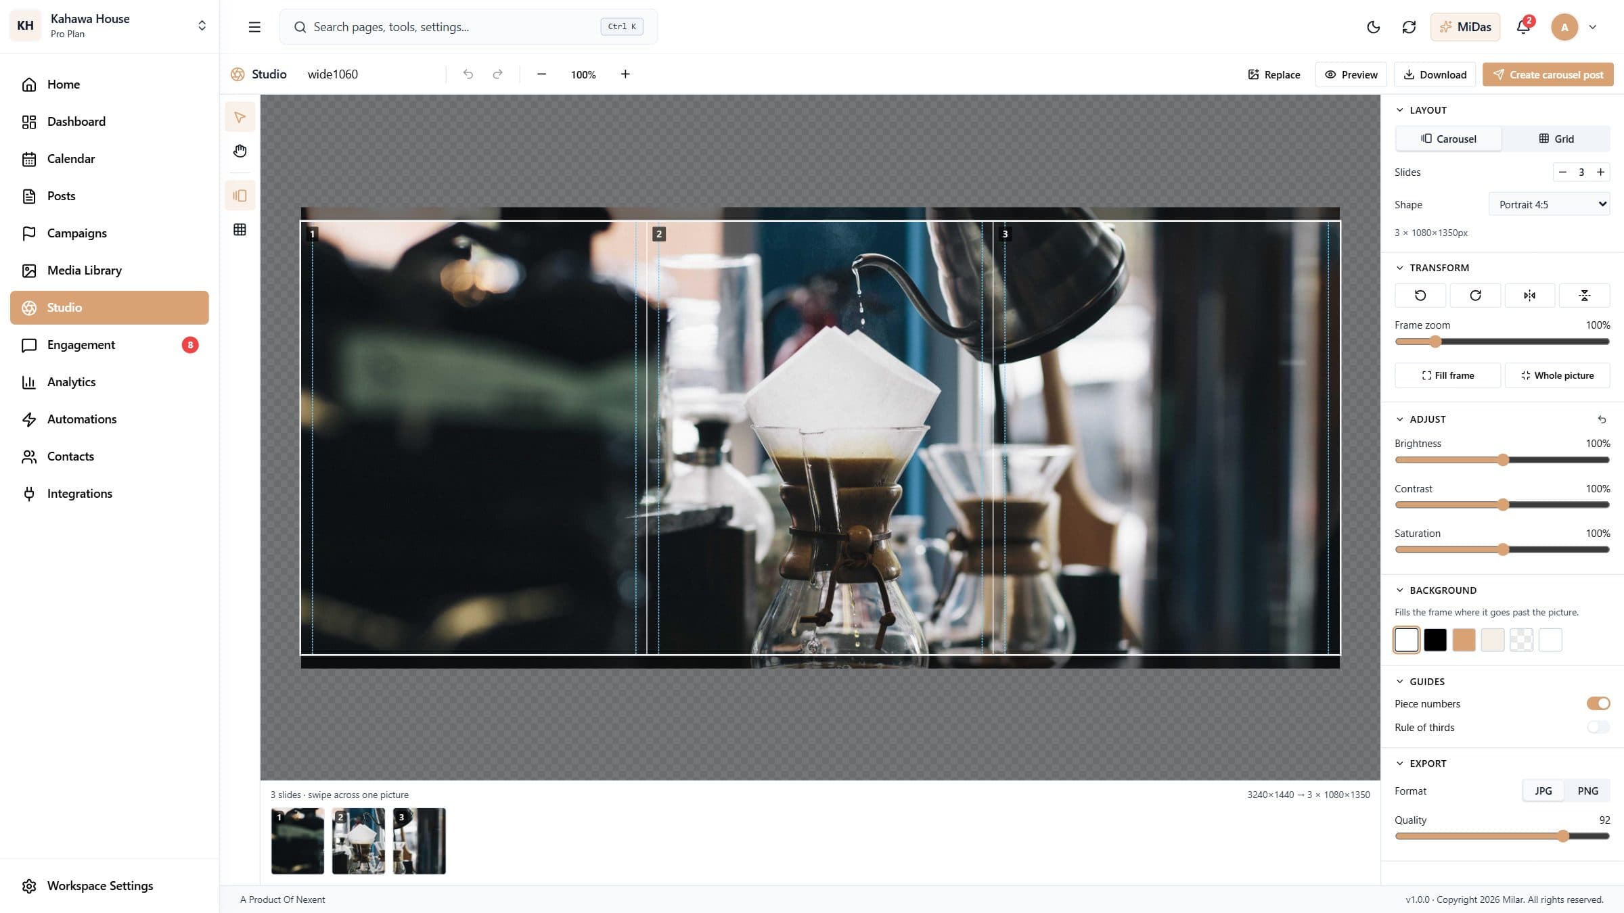Select the hand pan tool
1624x913 pixels.
click(x=240, y=151)
